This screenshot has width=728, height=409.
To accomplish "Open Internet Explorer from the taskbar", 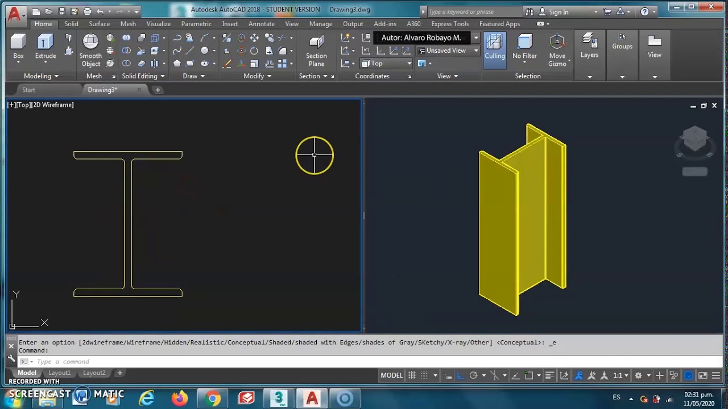I will [147, 398].
